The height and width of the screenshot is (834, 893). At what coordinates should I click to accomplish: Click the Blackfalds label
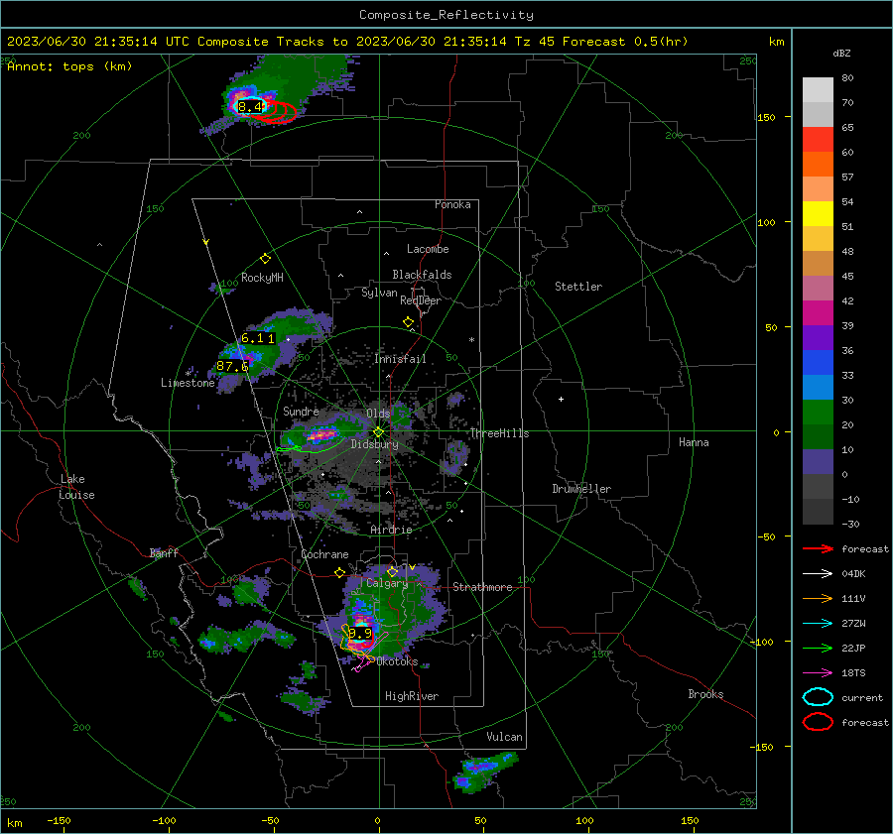tap(422, 275)
